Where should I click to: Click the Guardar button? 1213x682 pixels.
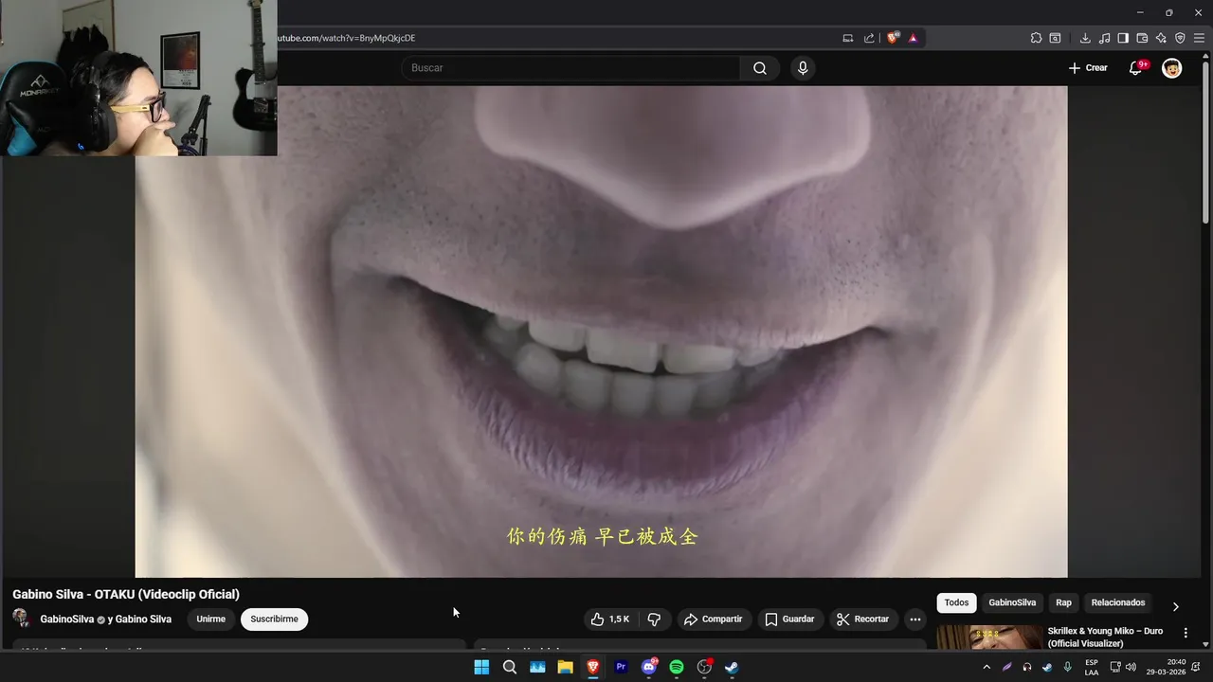pyautogui.click(x=789, y=619)
